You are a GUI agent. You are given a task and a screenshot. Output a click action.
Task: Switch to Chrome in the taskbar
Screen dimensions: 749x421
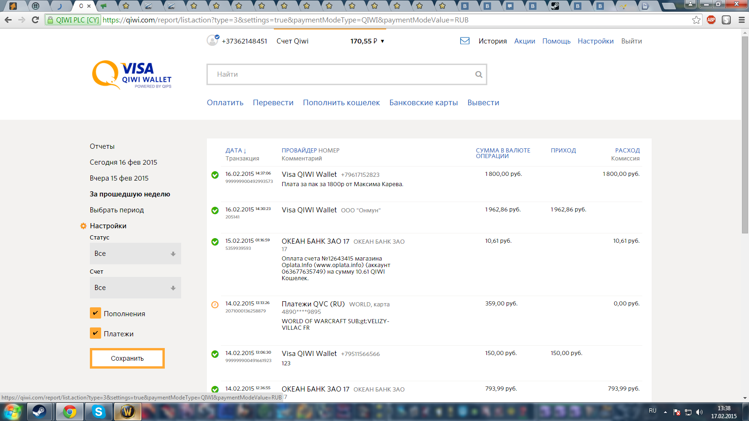tap(70, 412)
